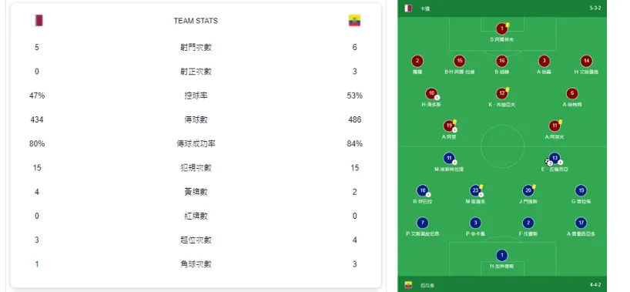
Task: Click the maroon number 6 midfielder circle
Action: (x=572, y=94)
